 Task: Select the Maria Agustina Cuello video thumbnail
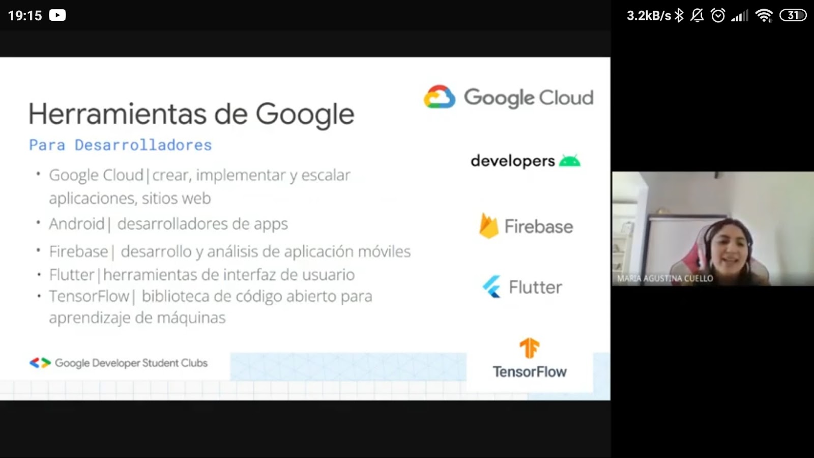(x=713, y=228)
